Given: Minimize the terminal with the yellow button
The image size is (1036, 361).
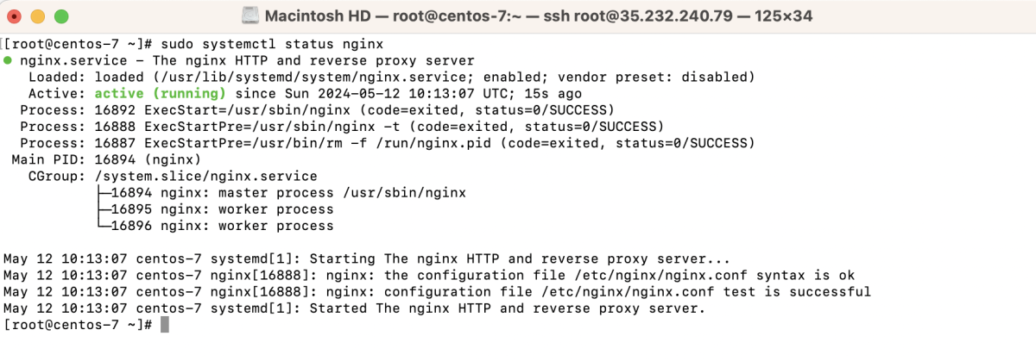Looking at the screenshot, I should tap(38, 16).
